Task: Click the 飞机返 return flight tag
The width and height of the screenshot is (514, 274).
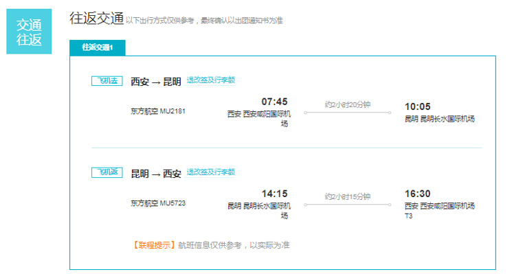Action: tap(107, 172)
